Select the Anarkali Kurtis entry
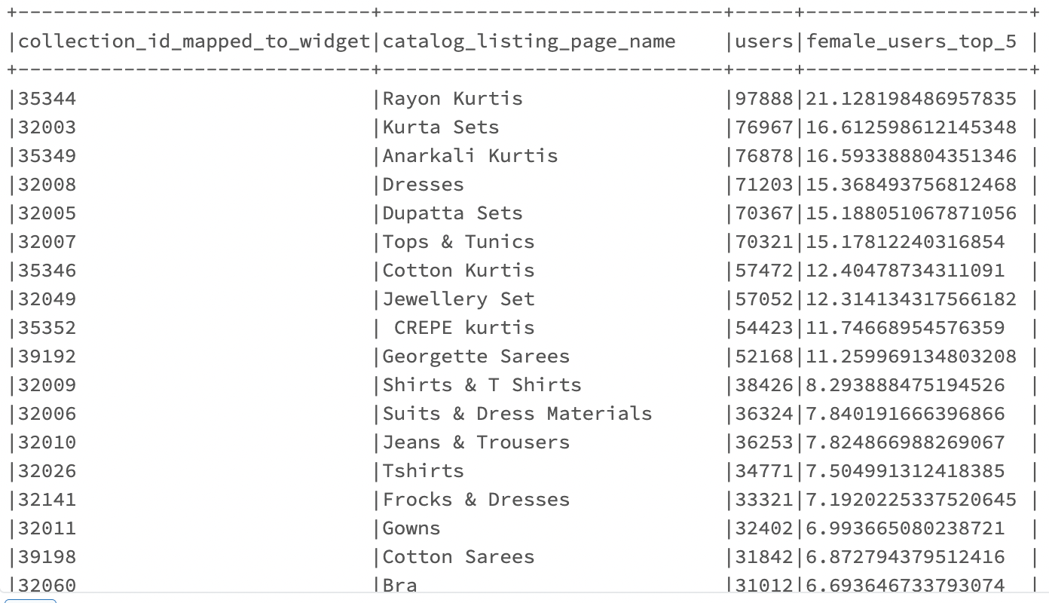This screenshot has width=1049, height=603. coord(470,156)
